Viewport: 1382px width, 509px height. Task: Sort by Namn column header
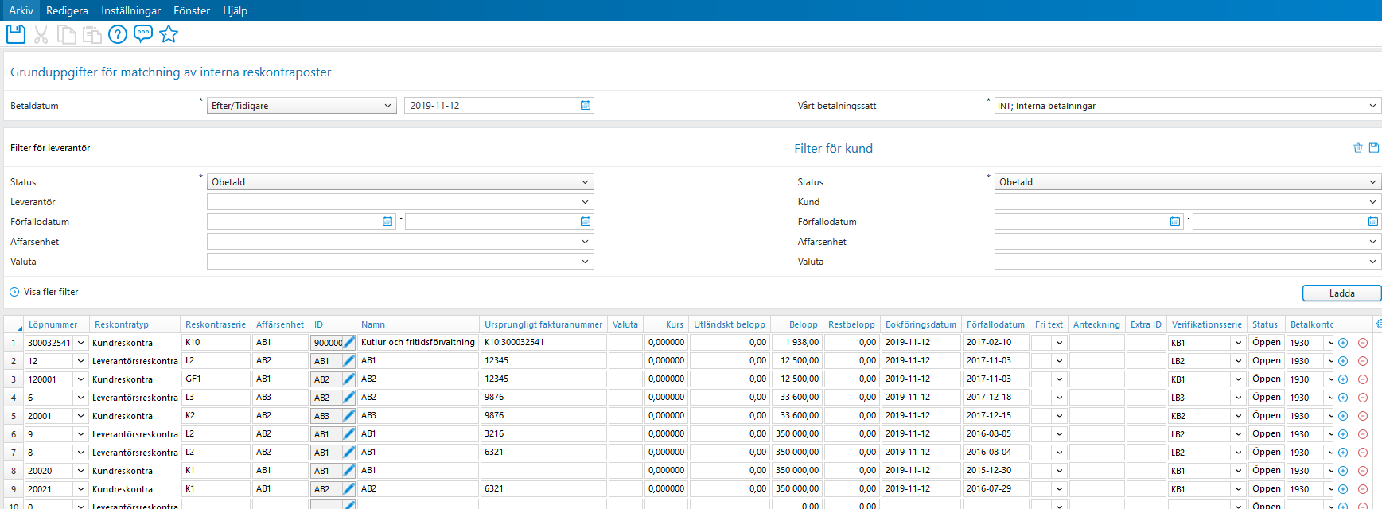pos(418,324)
